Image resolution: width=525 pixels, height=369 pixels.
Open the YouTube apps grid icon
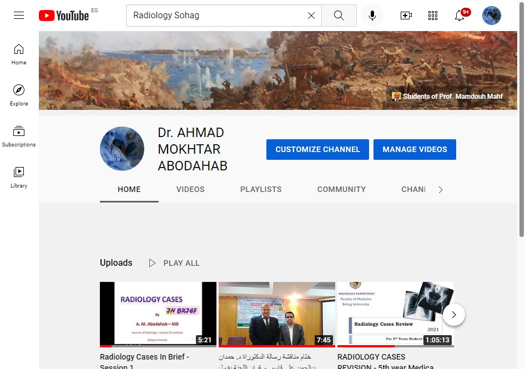(433, 16)
